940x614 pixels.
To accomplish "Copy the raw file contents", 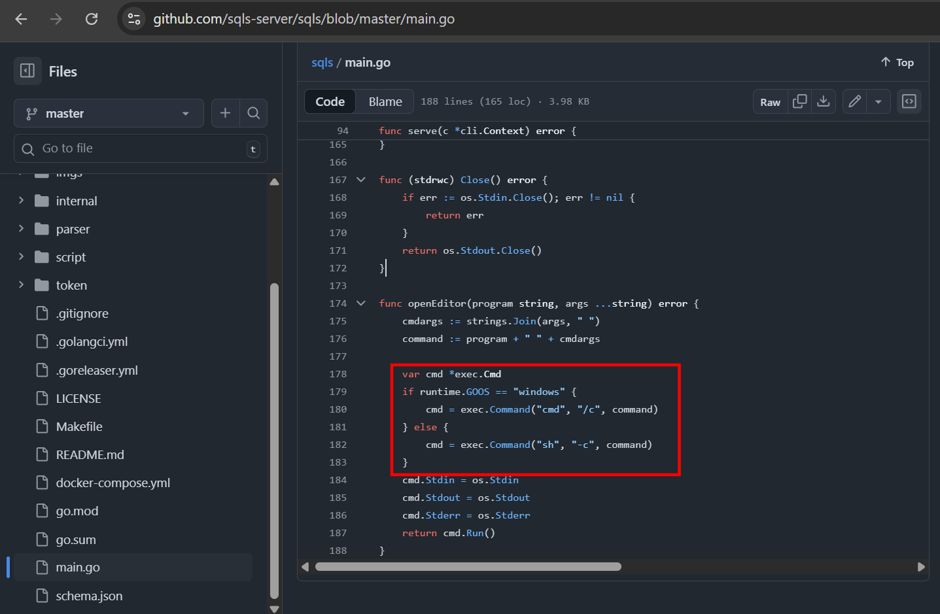I will pos(799,101).
